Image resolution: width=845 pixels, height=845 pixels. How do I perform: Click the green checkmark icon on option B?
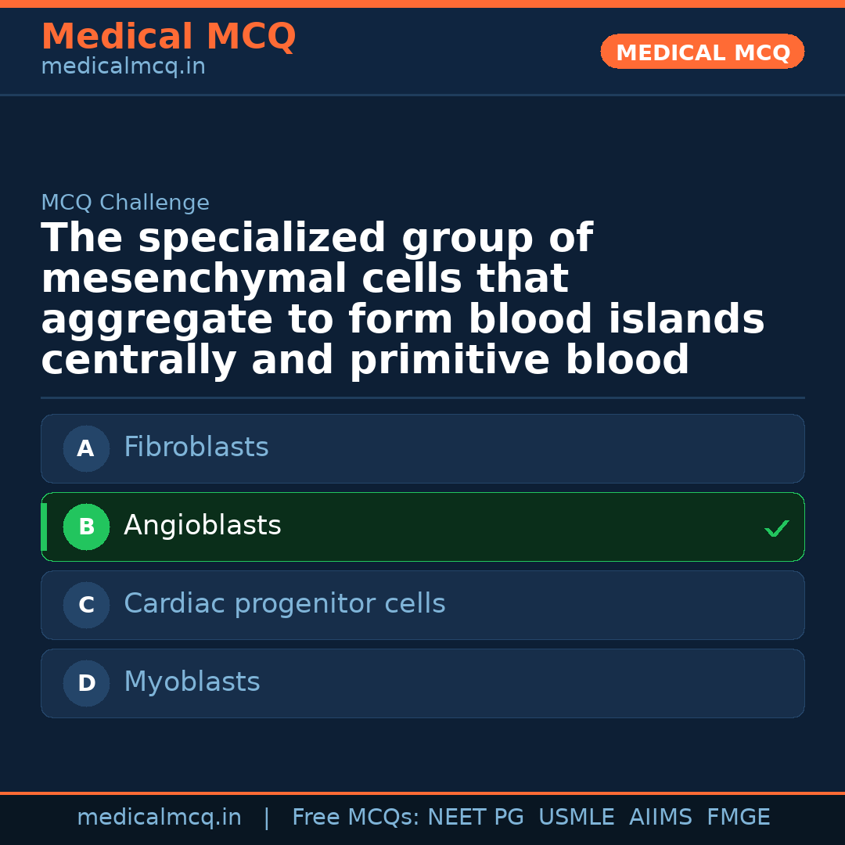click(x=777, y=528)
